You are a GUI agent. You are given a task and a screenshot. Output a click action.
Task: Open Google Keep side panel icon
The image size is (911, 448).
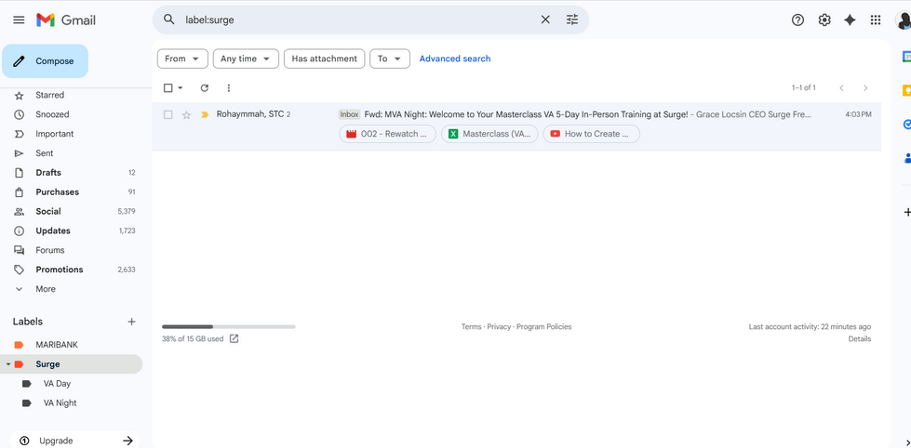click(906, 90)
